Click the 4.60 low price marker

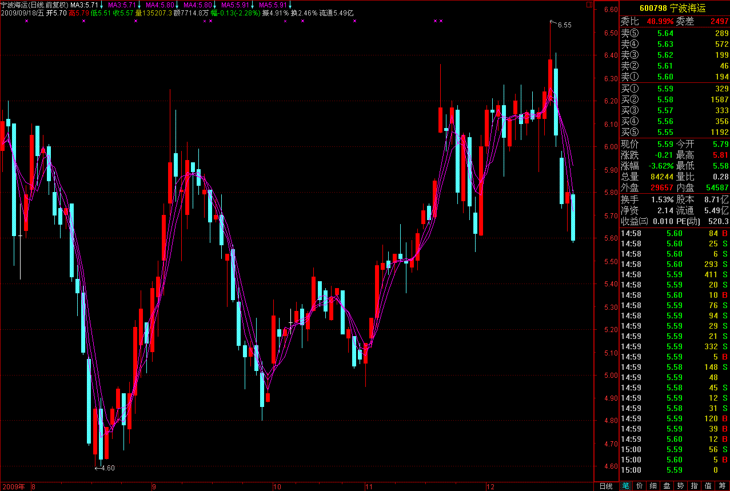[107, 468]
